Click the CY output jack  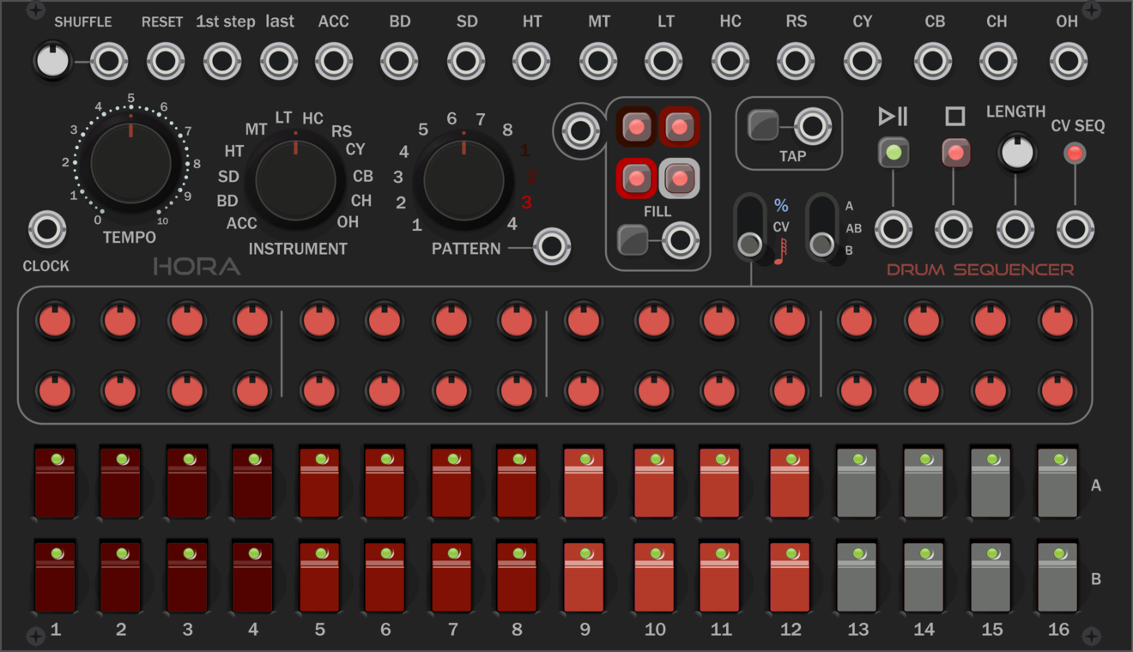863,62
